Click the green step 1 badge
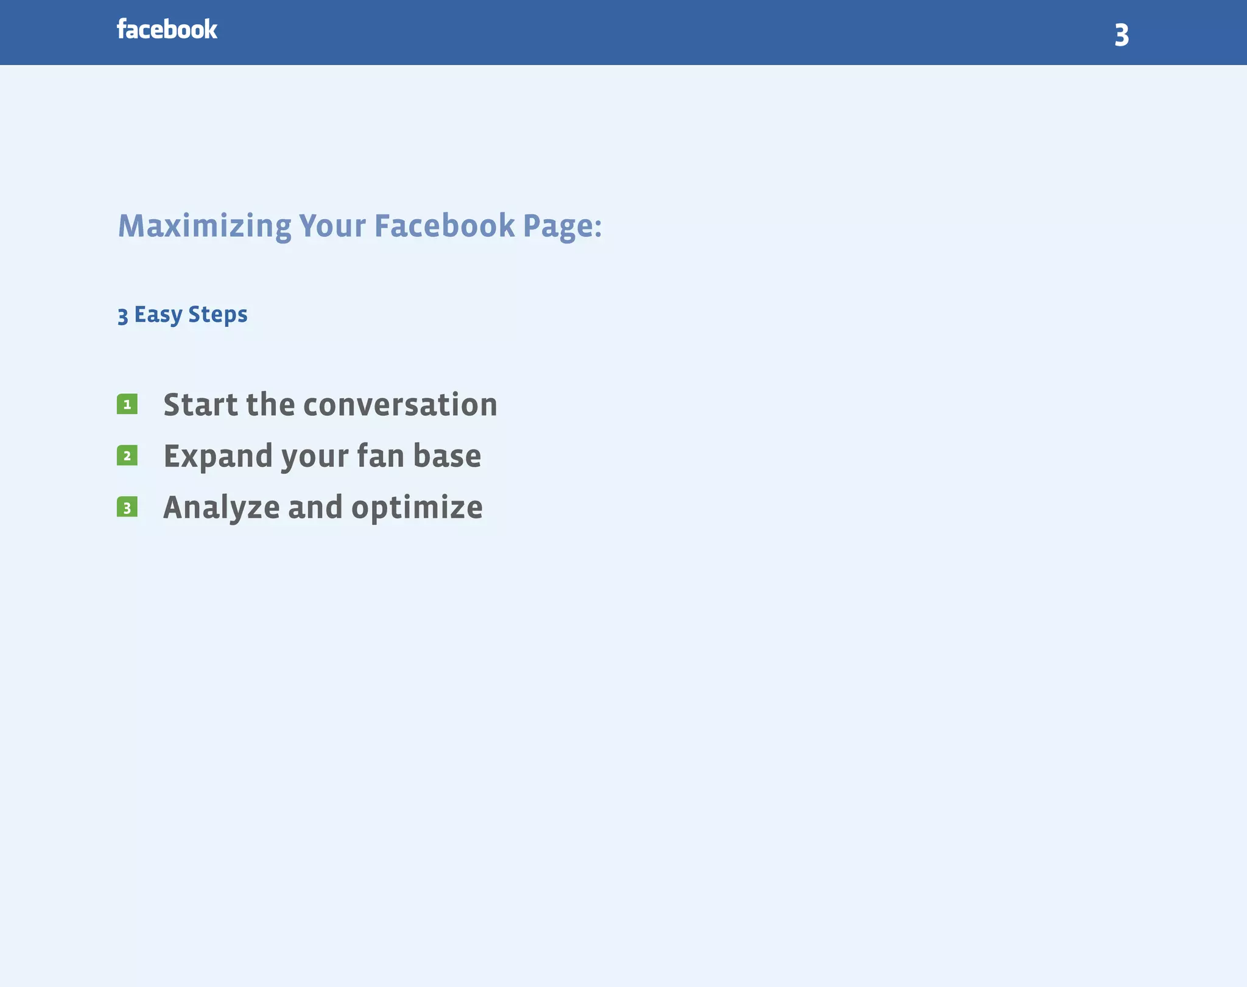Viewport: 1247px width, 987px height. click(127, 404)
